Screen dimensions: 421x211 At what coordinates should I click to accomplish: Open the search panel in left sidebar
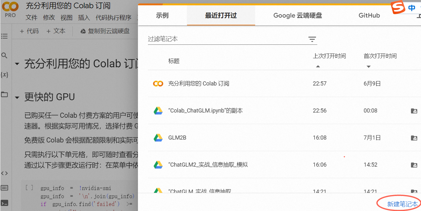[x=4, y=56]
